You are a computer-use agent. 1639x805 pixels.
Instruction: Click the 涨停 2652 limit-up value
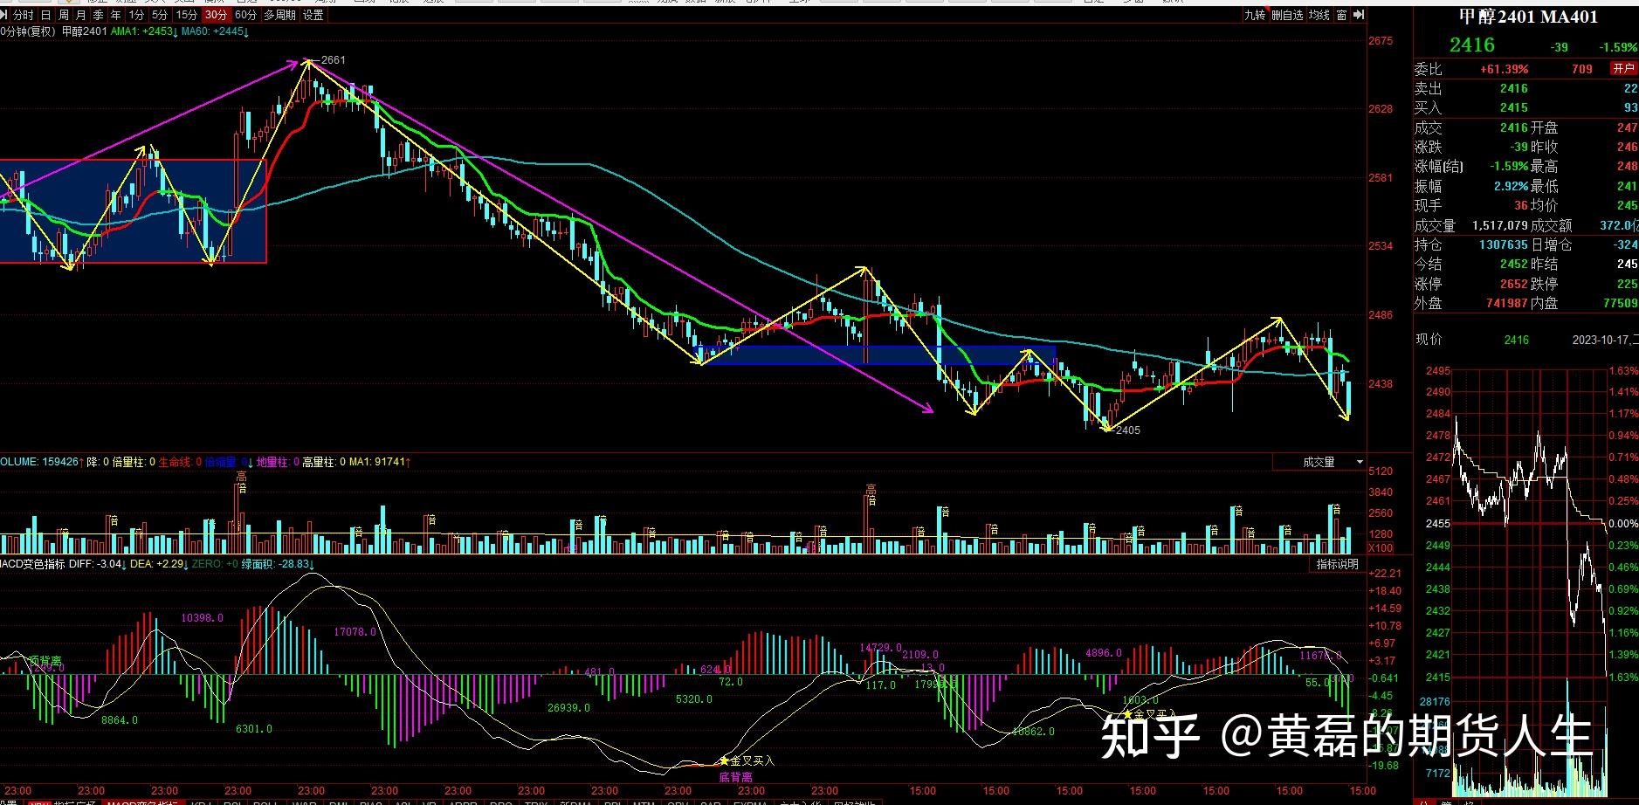(x=1514, y=284)
